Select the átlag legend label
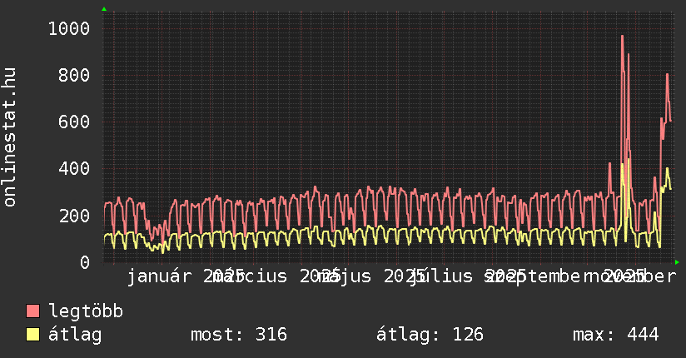 (x=75, y=335)
